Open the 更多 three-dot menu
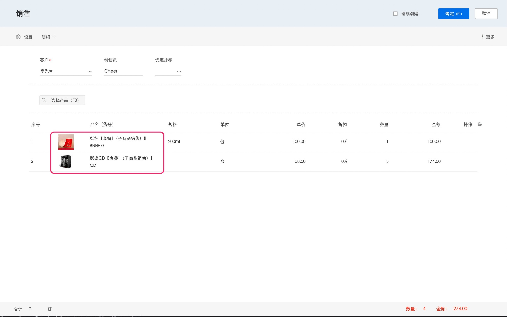The width and height of the screenshot is (507, 317). 488,37
